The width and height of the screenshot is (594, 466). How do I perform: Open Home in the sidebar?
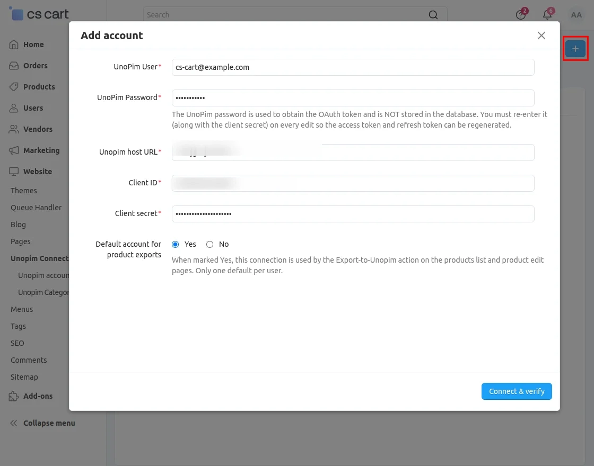tap(34, 44)
